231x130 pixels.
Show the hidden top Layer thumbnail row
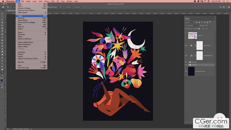click(x=186, y=35)
